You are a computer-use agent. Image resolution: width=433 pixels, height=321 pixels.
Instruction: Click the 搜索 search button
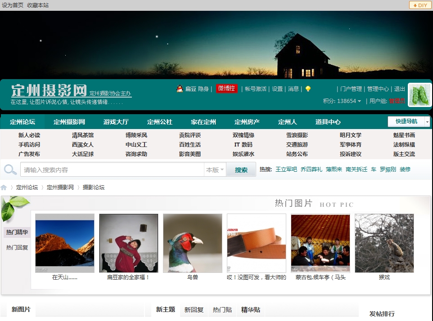click(x=241, y=170)
